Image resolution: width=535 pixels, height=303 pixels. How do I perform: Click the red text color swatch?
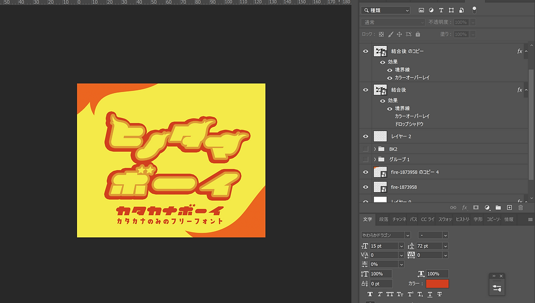tap(437, 283)
